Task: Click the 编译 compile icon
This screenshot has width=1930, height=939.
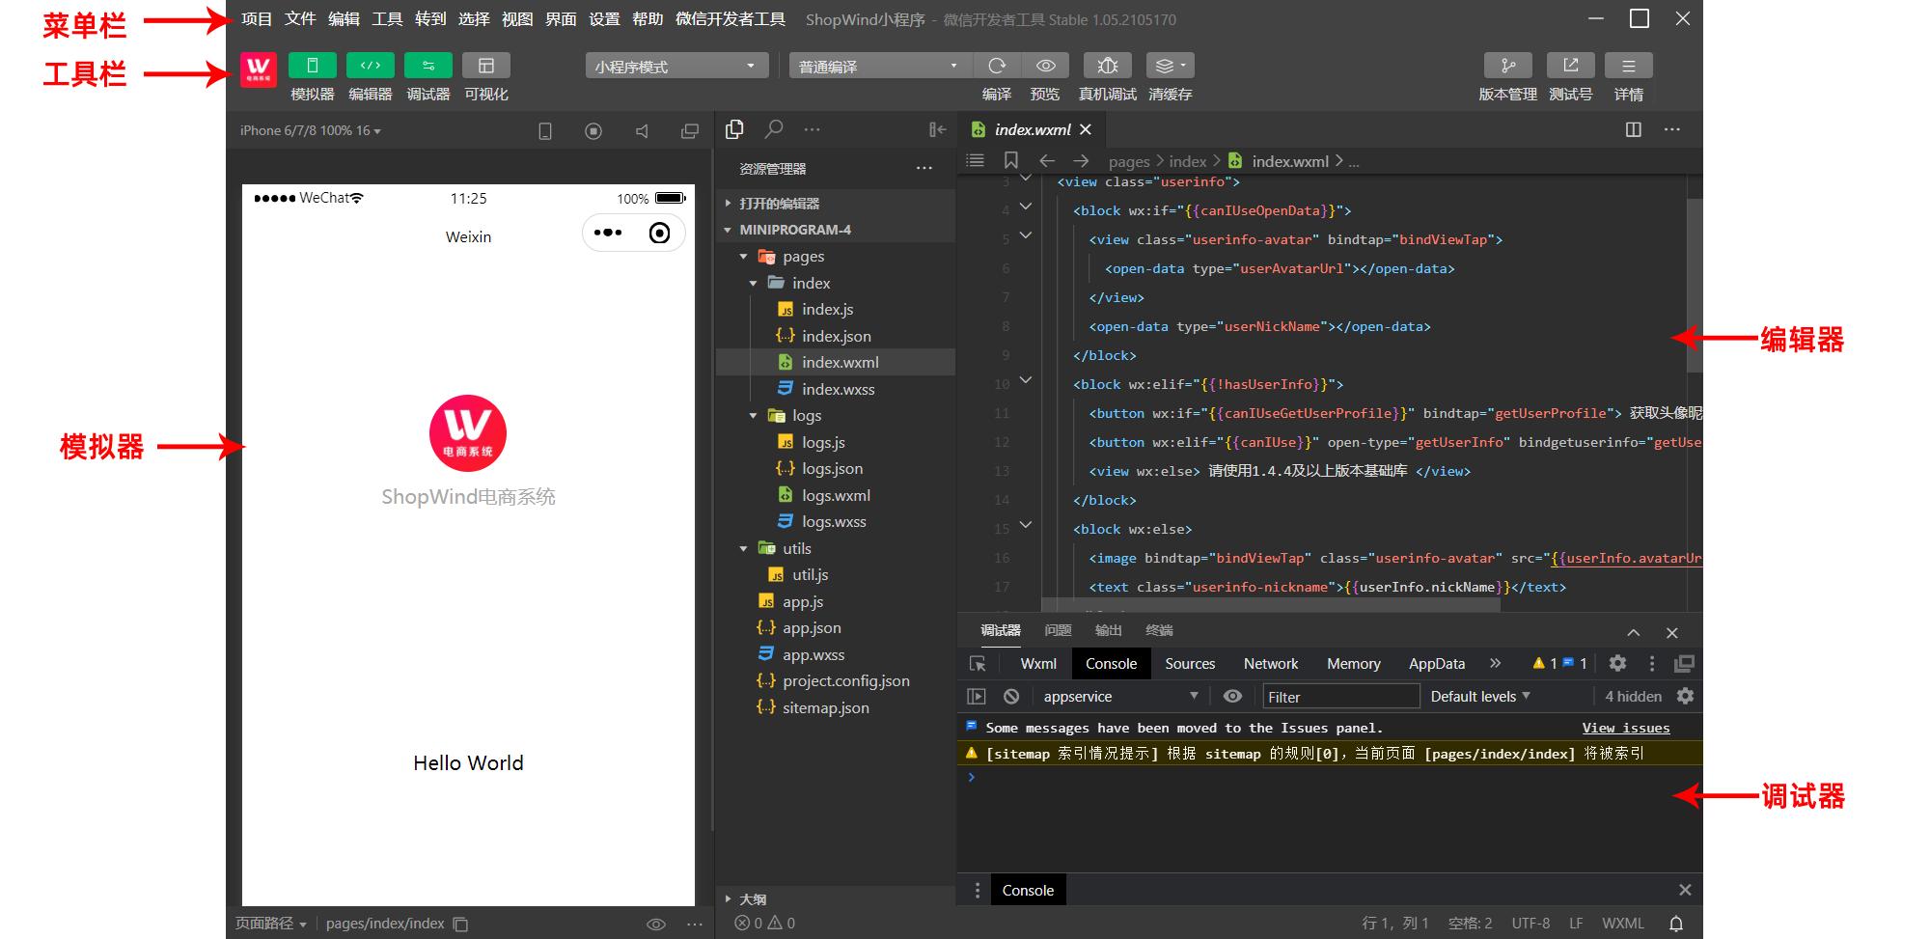Action: 996,65
